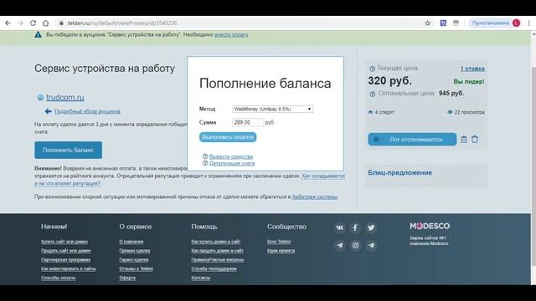The width and height of the screenshot is (536, 301).
Task: Click the warning triangle icon in the green banner
Action: [x=38, y=35]
